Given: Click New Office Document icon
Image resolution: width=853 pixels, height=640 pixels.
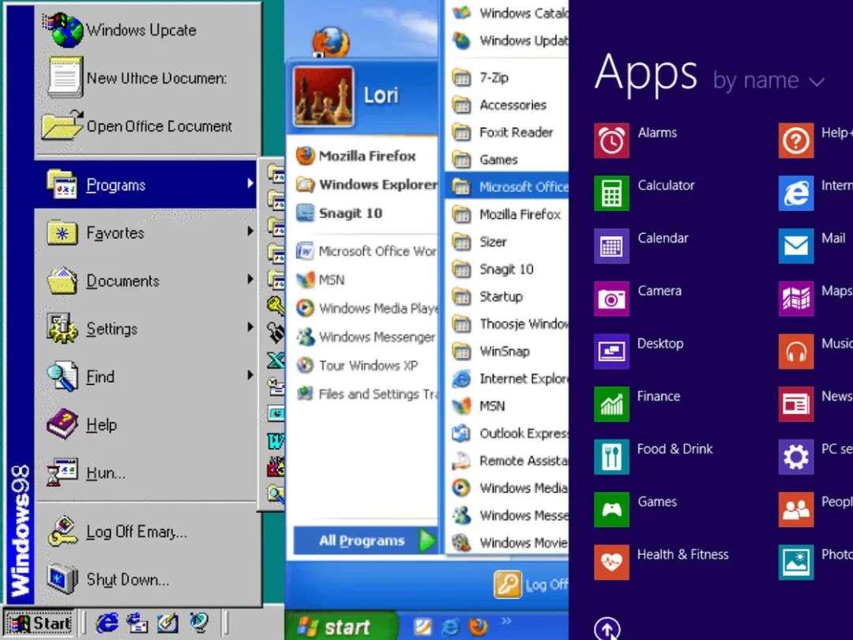Looking at the screenshot, I should (66, 77).
